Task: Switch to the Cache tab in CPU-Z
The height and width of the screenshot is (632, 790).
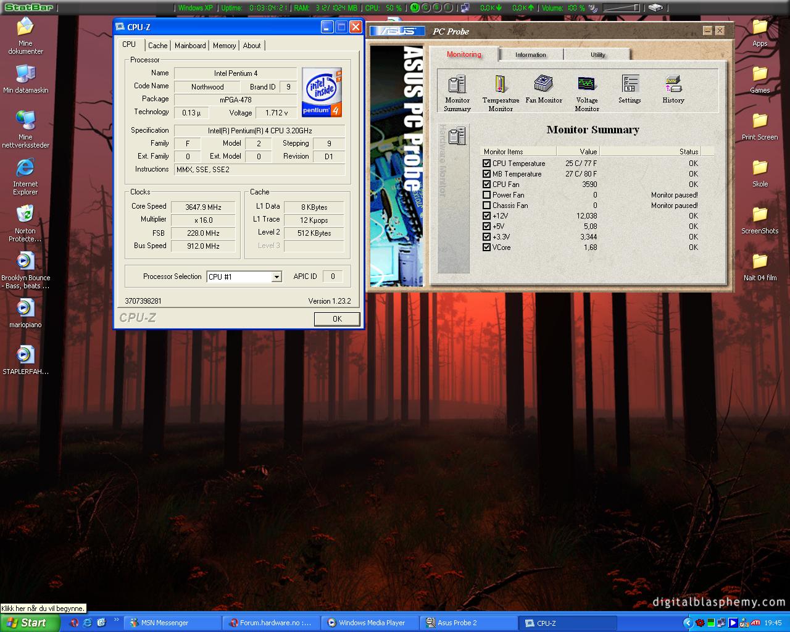Action: tap(157, 46)
